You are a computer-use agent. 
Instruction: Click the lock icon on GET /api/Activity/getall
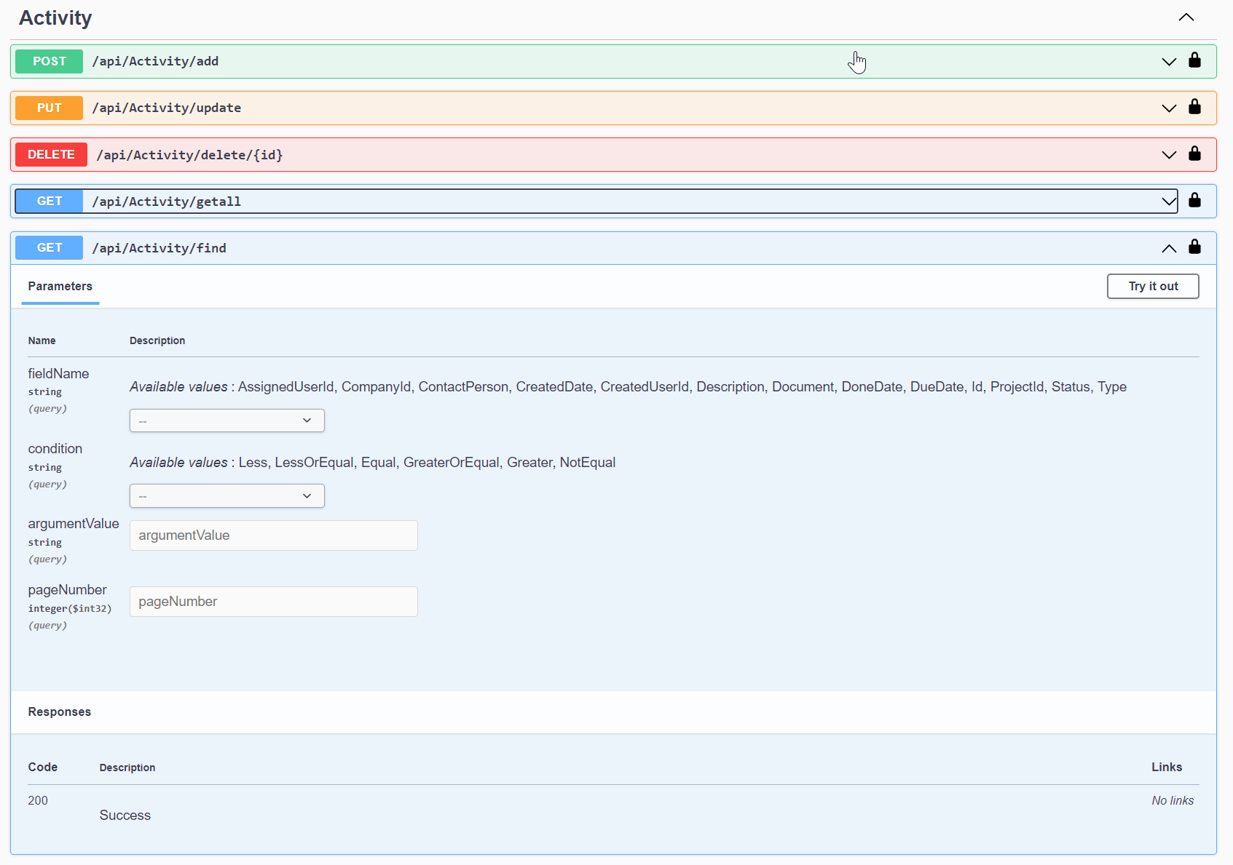[1194, 200]
